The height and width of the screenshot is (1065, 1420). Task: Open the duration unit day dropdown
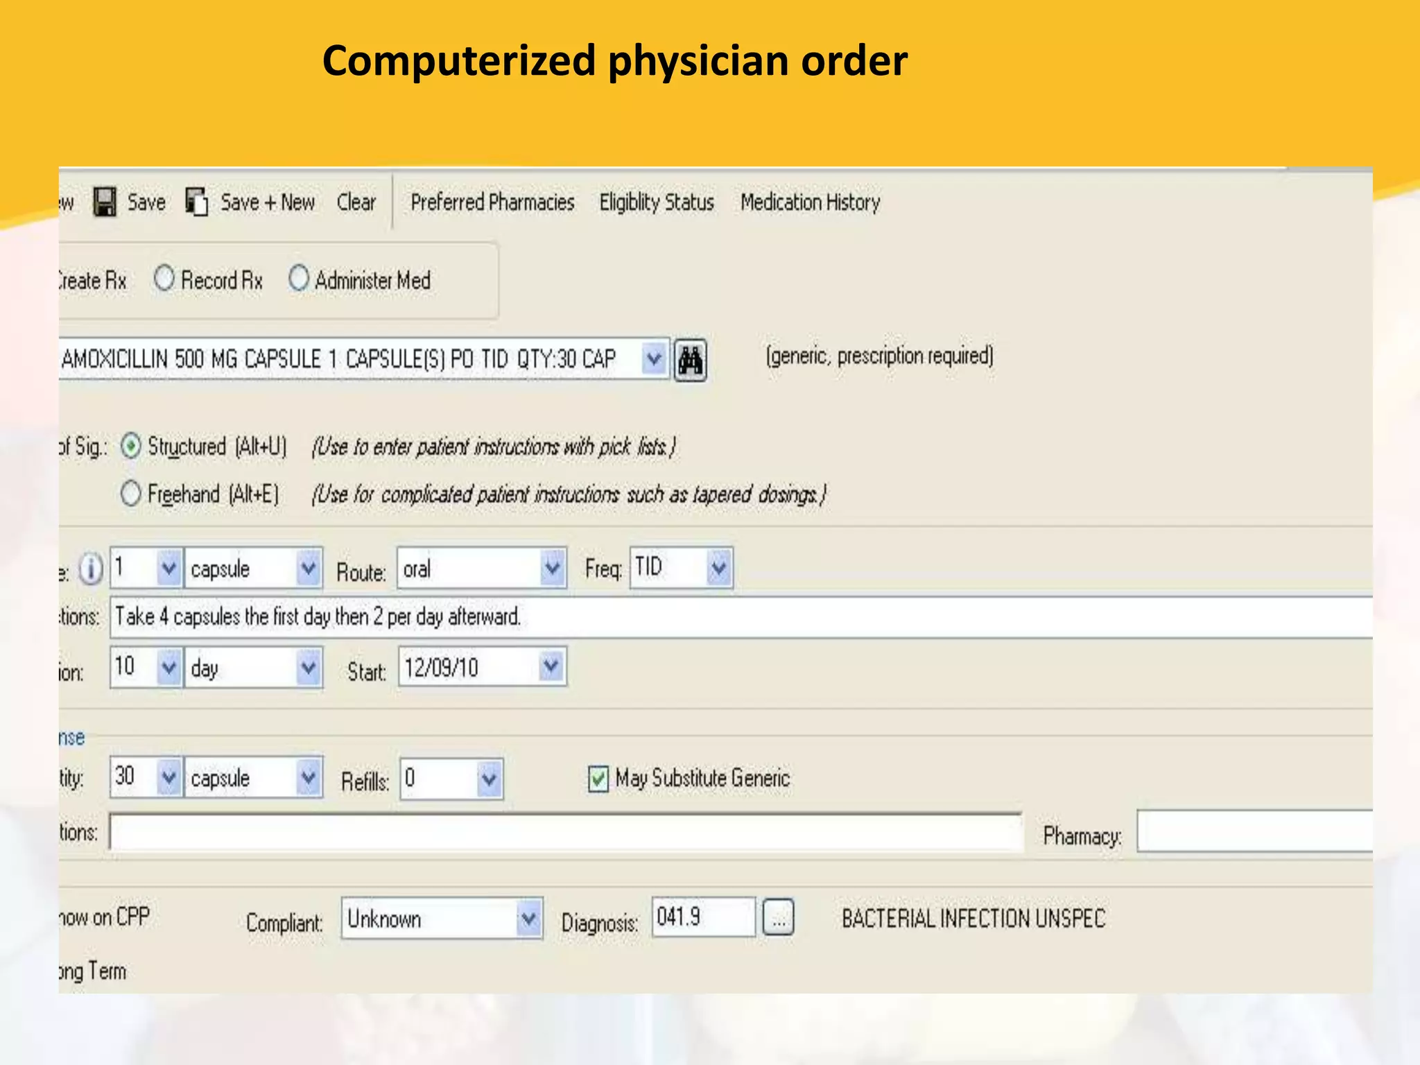click(309, 668)
